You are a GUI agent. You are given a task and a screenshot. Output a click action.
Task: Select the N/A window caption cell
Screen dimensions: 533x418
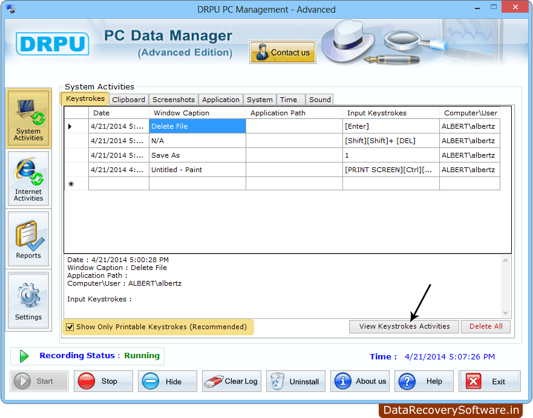197,141
